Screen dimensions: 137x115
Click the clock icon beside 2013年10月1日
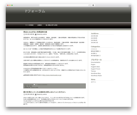[x=24, y=94]
